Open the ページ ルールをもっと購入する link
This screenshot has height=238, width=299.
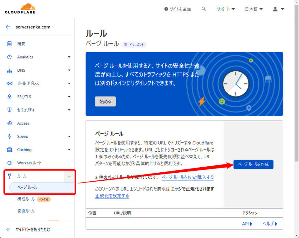click(188, 177)
